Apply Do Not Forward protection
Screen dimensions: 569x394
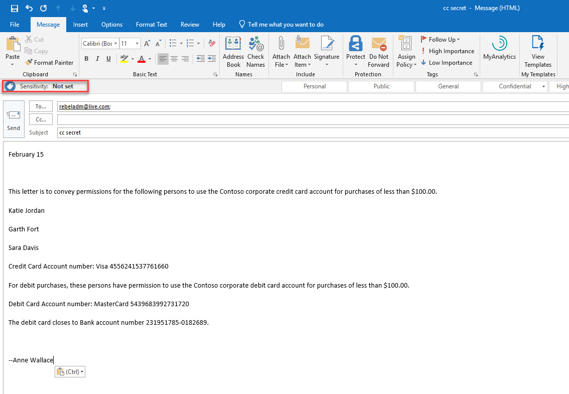(378, 52)
